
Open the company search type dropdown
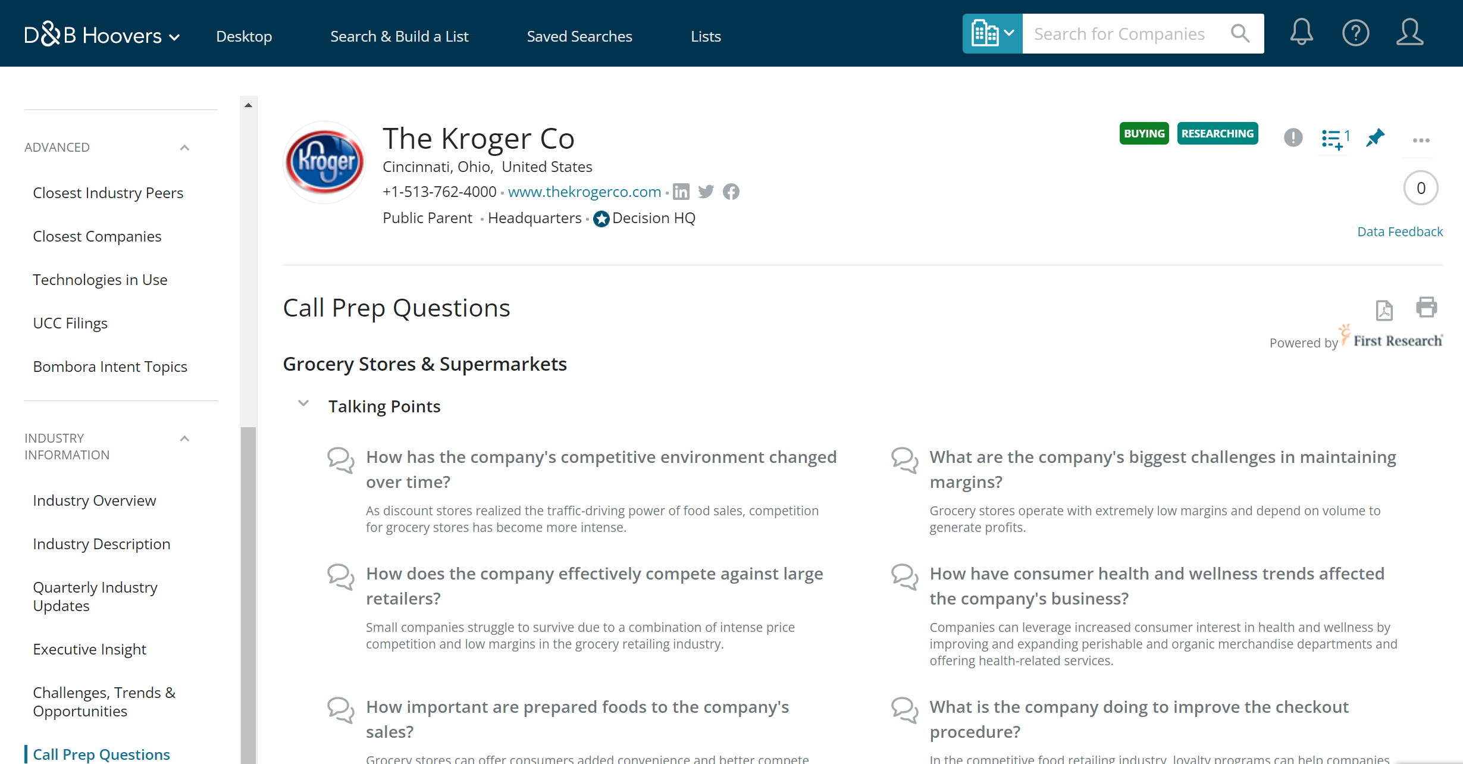pos(992,33)
